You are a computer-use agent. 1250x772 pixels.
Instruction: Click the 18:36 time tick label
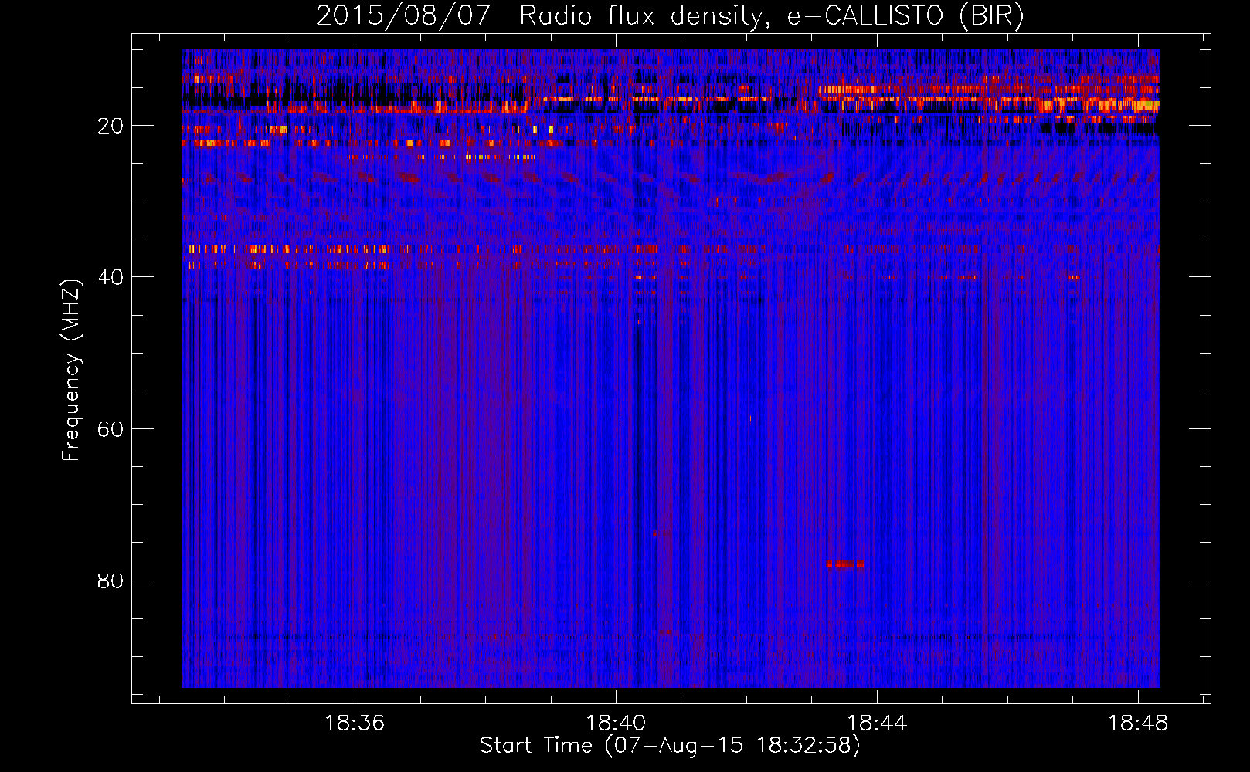pos(355,723)
